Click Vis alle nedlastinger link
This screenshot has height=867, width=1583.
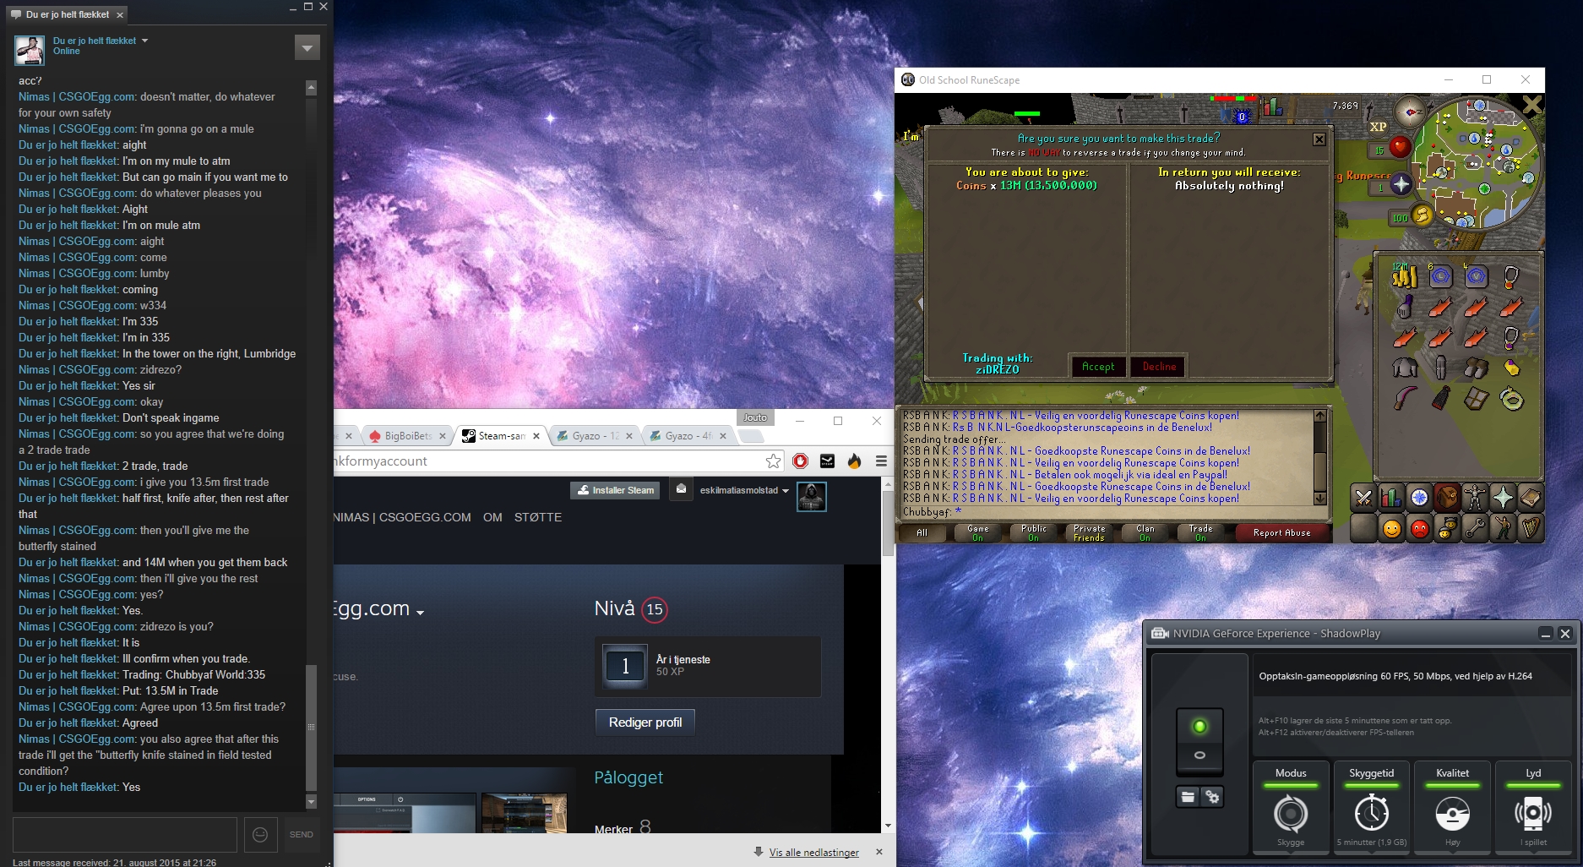click(813, 853)
